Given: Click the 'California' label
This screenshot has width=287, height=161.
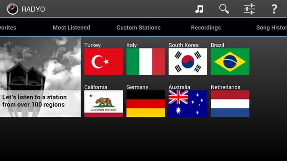Looking at the screenshot, I should pos(96,87).
